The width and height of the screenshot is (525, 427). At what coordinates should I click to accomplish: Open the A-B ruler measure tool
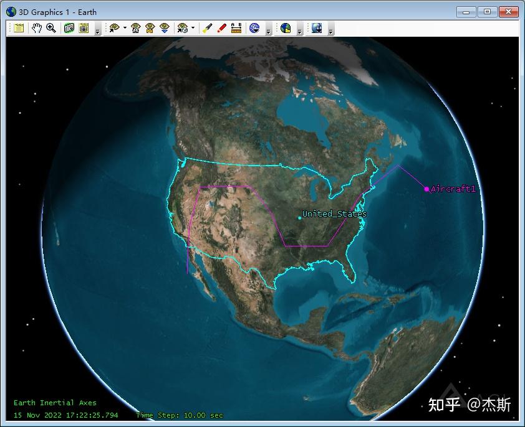(x=236, y=28)
